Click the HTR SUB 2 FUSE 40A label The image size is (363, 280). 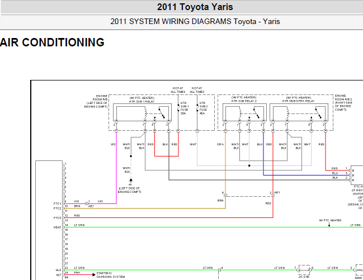[x=203, y=108]
